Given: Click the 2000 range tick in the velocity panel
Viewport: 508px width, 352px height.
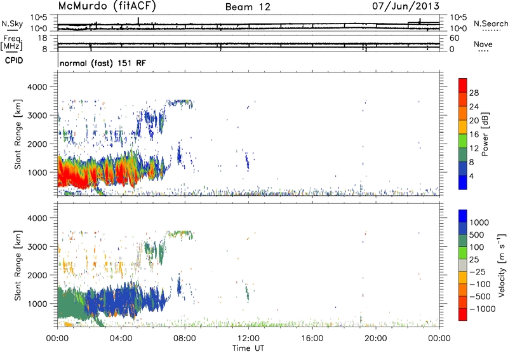Looking at the screenshot, I should [x=37, y=275].
